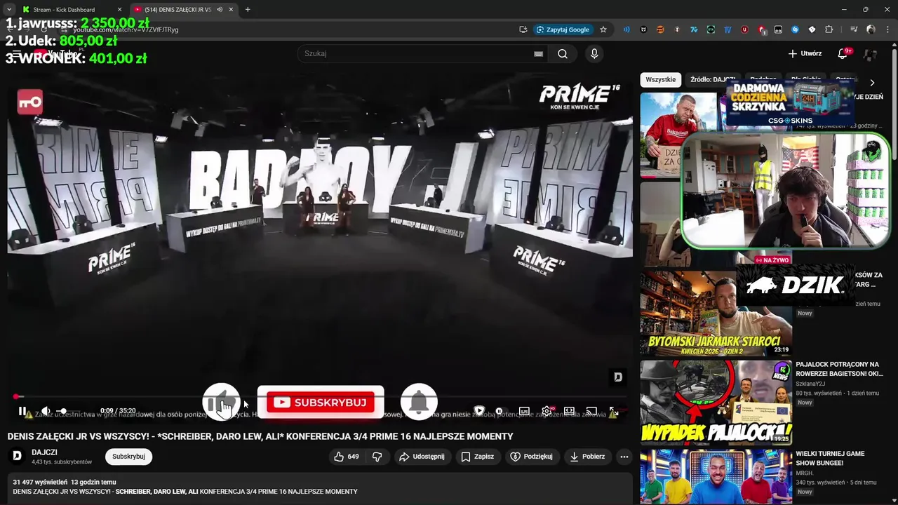
Task: Click the video title heading text
Action: [260, 436]
